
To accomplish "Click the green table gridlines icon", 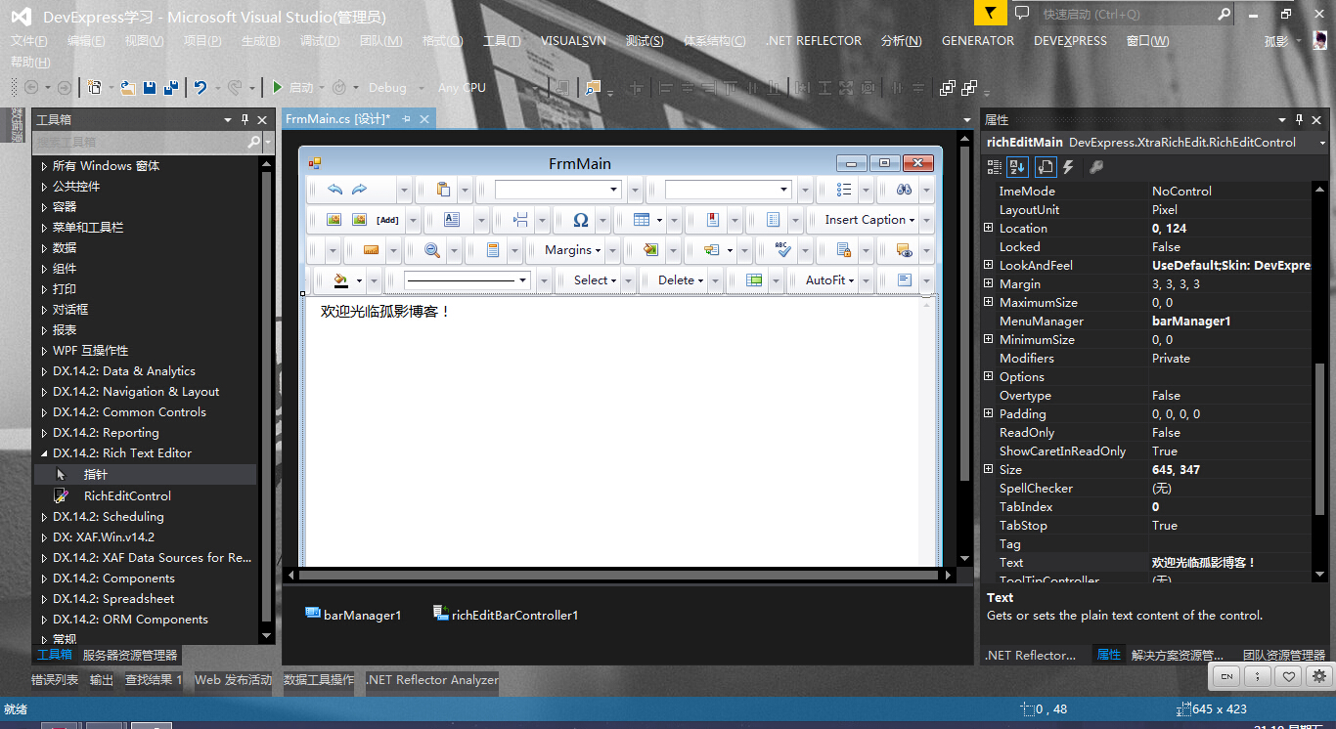I will [754, 280].
